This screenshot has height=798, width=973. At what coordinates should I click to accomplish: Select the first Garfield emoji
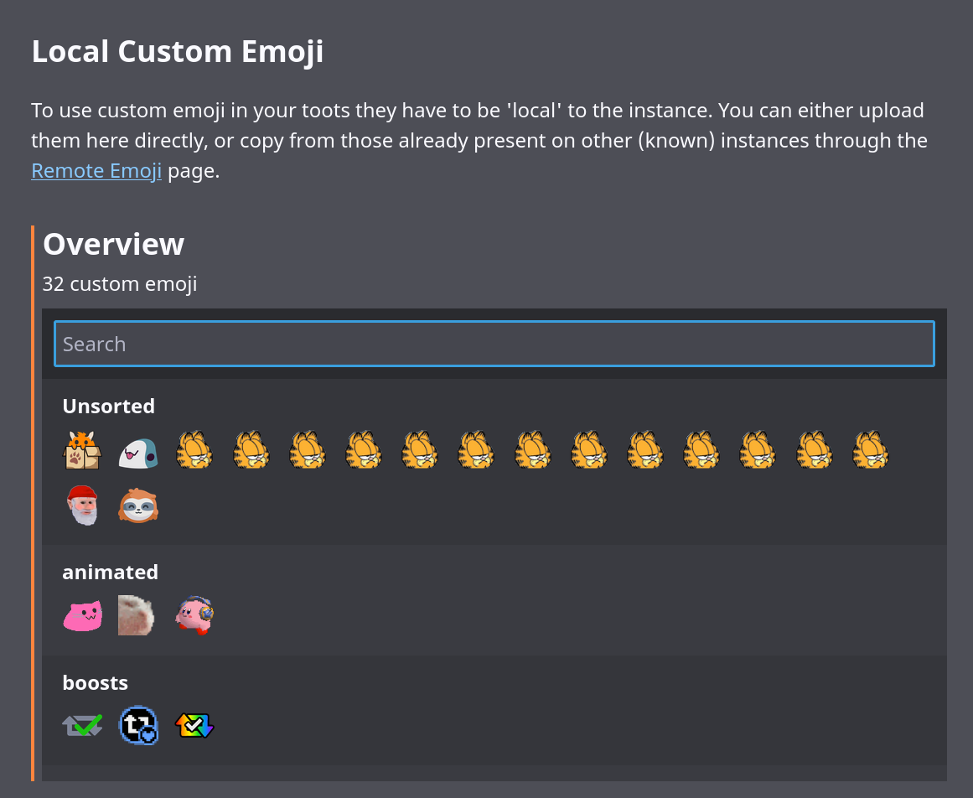coord(194,449)
